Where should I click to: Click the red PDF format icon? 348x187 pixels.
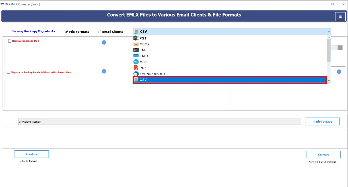click(x=135, y=68)
